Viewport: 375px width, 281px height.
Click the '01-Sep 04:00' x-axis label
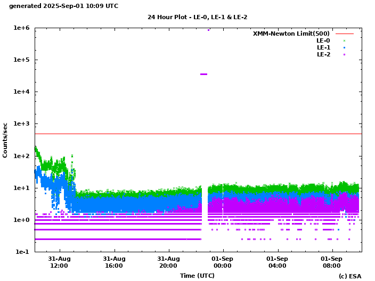pyautogui.click(x=277, y=262)
